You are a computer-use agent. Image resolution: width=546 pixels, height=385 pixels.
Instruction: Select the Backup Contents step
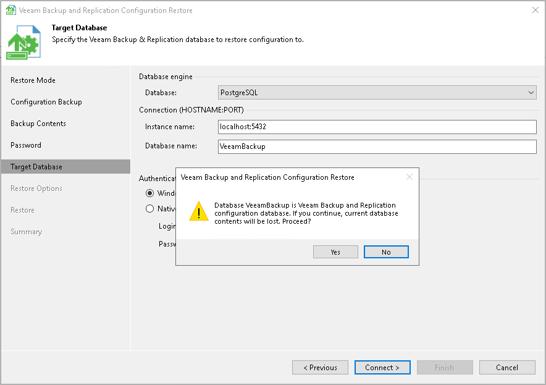(x=38, y=123)
